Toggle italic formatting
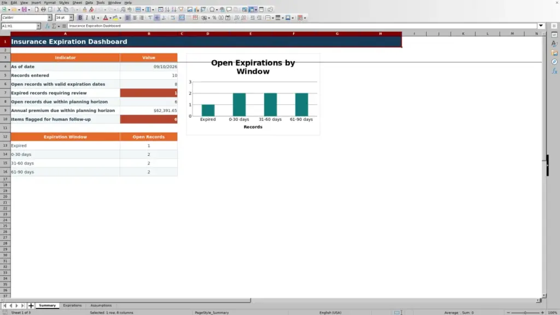The height and width of the screenshot is (315, 560). click(86, 18)
